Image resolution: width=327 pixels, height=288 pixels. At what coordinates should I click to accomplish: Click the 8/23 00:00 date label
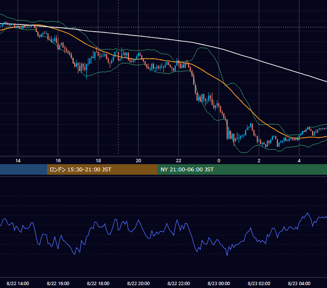pyautogui.click(x=219, y=283)
